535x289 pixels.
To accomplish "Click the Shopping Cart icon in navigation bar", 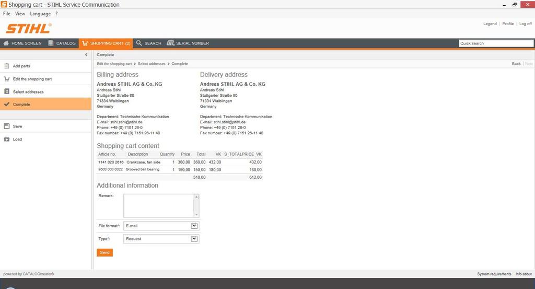I will pos(85,43).
